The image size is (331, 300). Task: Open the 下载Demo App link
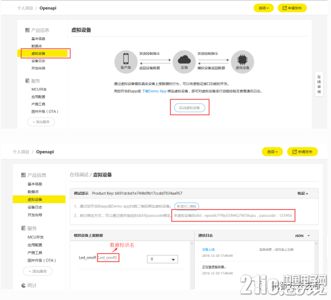pyautogui.click(x=155, y=91)
